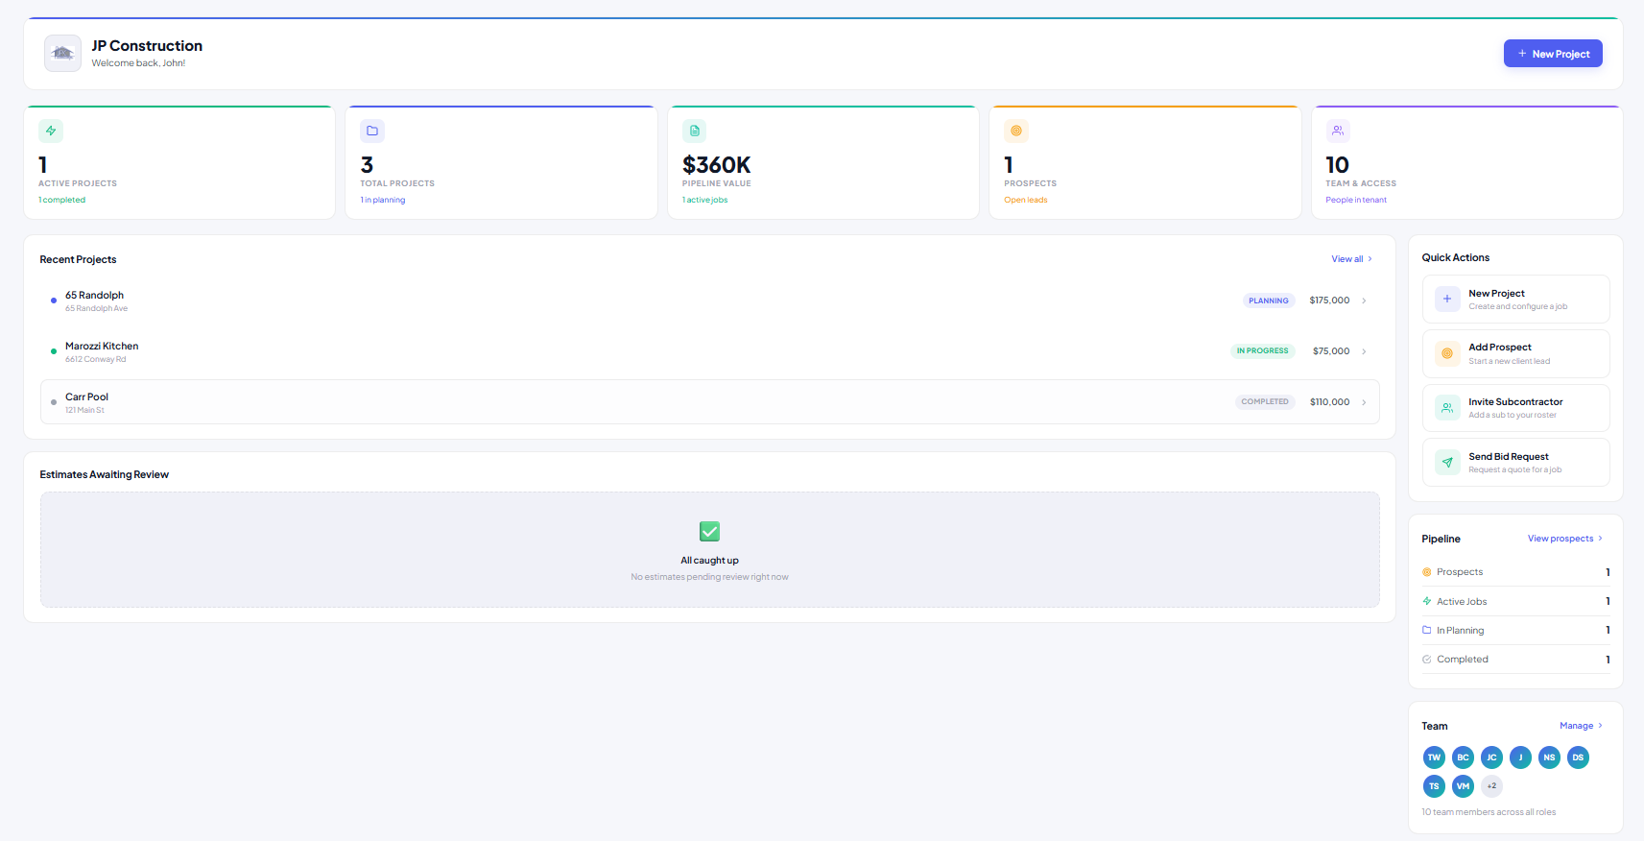Select the Invite Subcontractor quick action
Screen dimensions: 1644x841
tap(1515, 409)
